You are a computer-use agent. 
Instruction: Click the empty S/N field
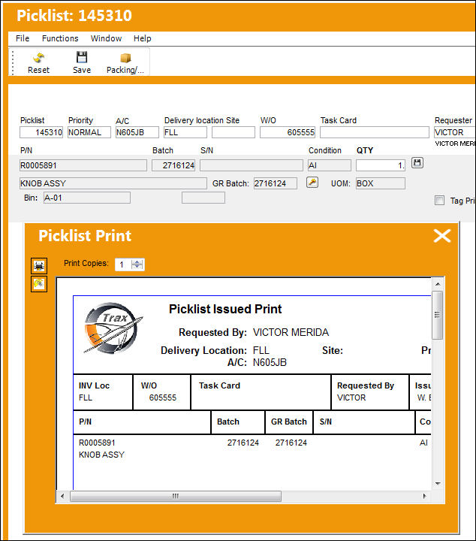tap(252, 165)
